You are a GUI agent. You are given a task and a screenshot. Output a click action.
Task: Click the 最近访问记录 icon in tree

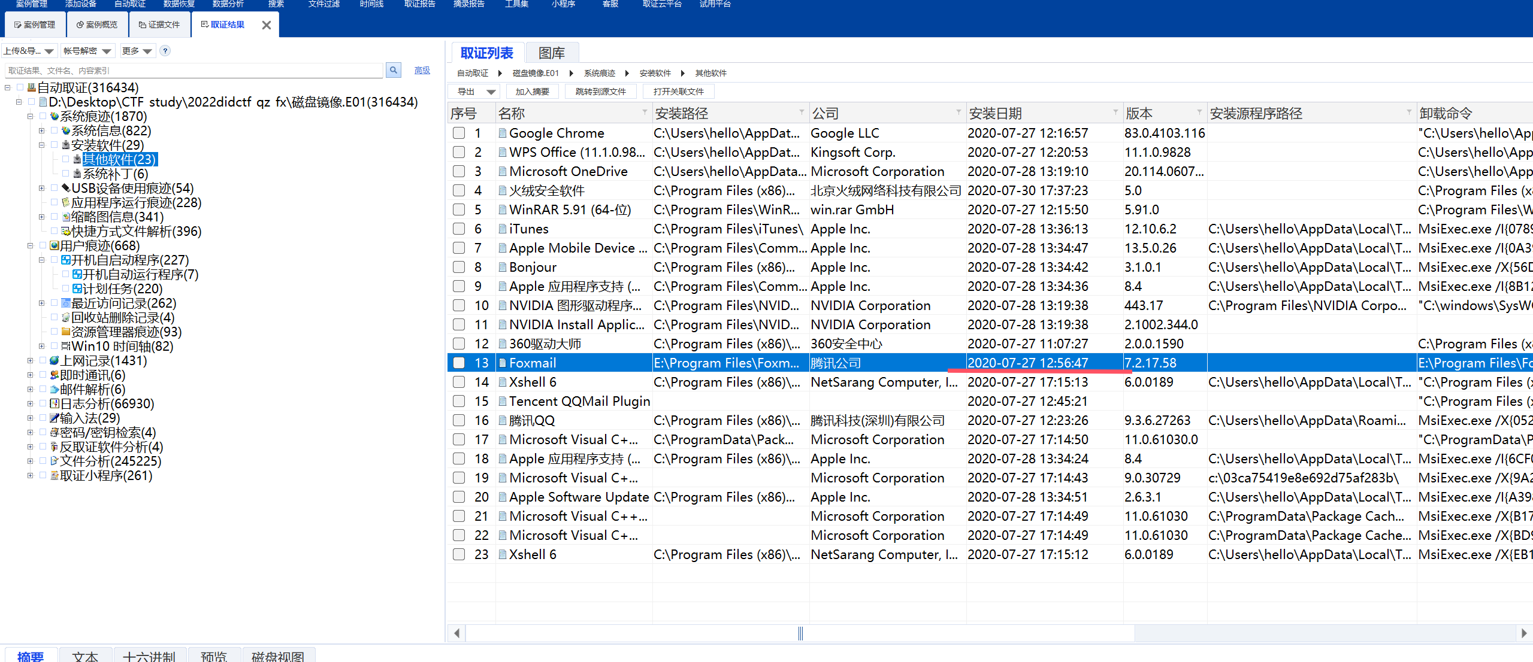click(66, 303)
